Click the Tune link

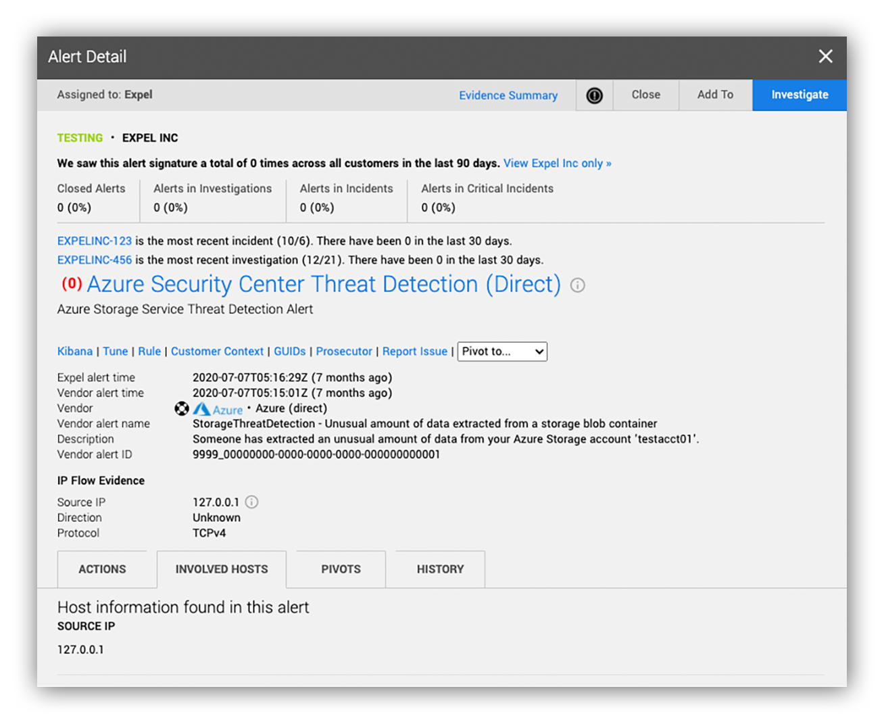(x=116, y=351)
